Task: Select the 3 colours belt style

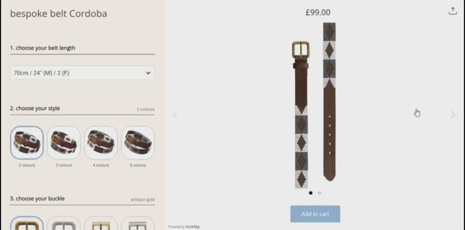Action: point(64,142)
